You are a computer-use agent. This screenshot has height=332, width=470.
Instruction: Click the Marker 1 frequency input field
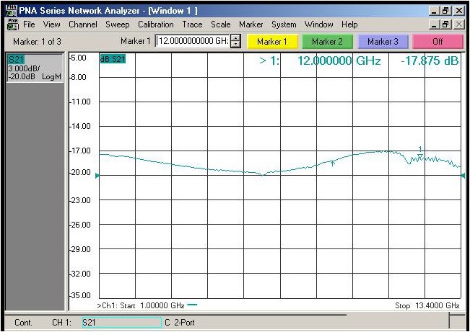193,41
